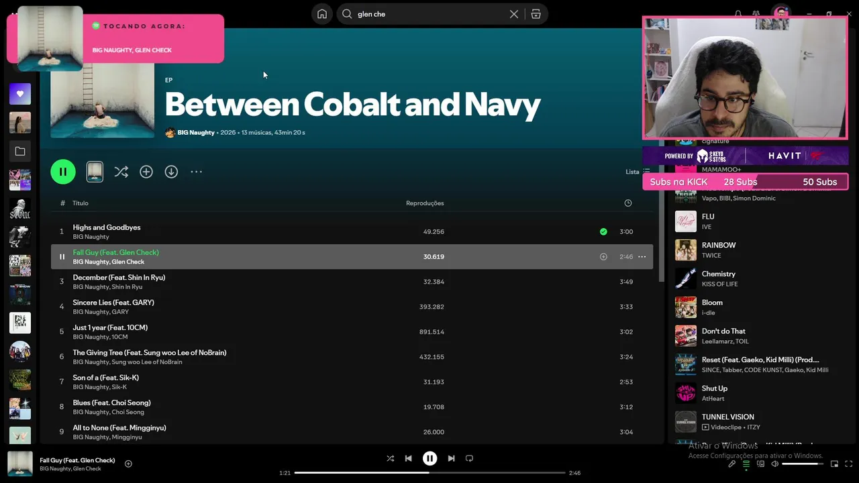This screenshot has width=859, height=483.
Task: Open the notifications bell icon
Action: [x=738, y=13]
